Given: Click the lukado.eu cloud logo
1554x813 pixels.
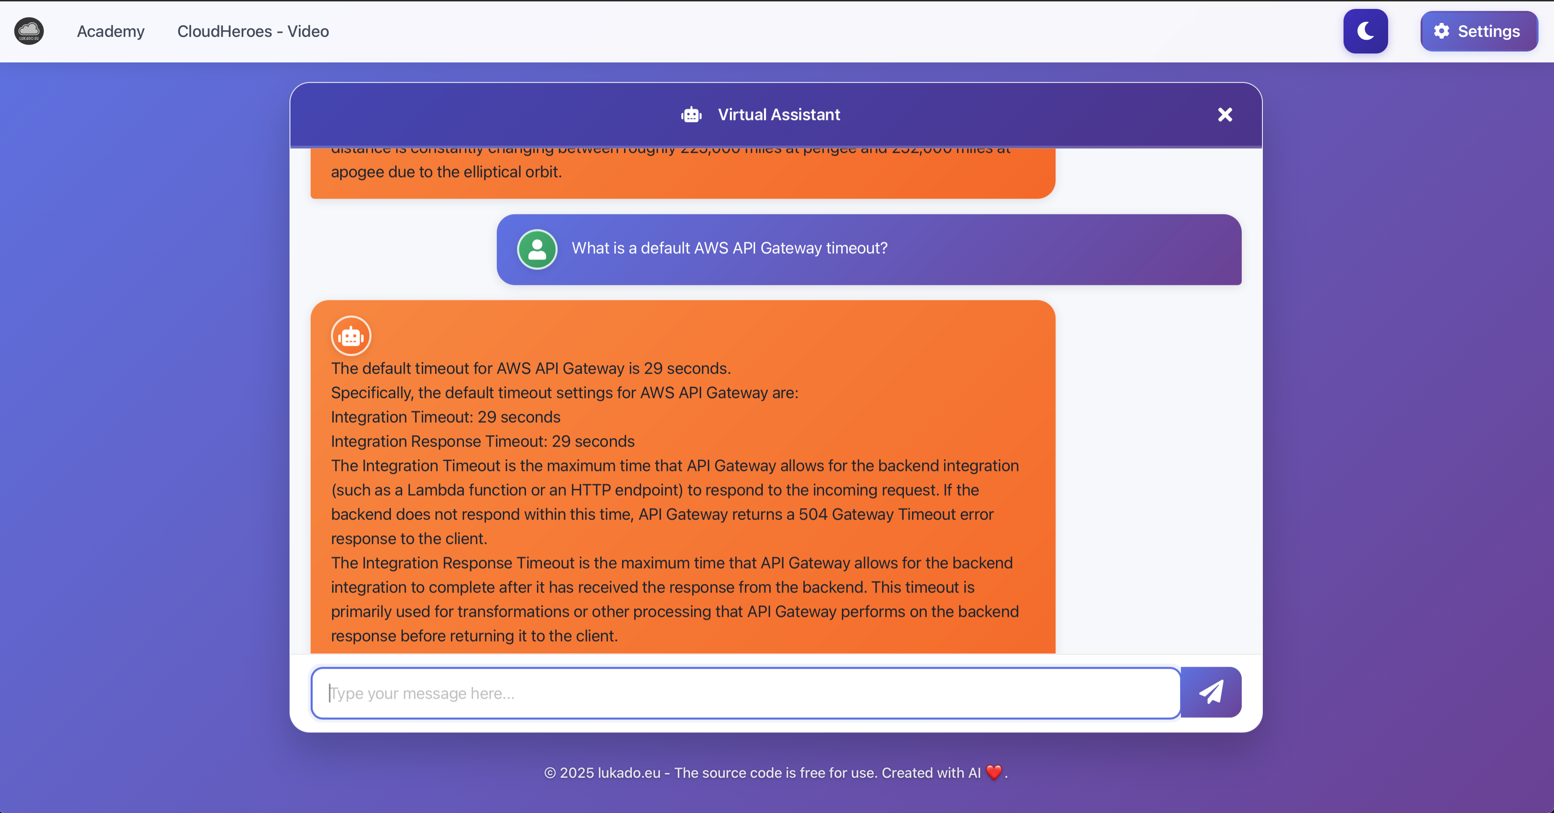Looking at the screenshot, I should pyautogui.click(x=29, y=31).
